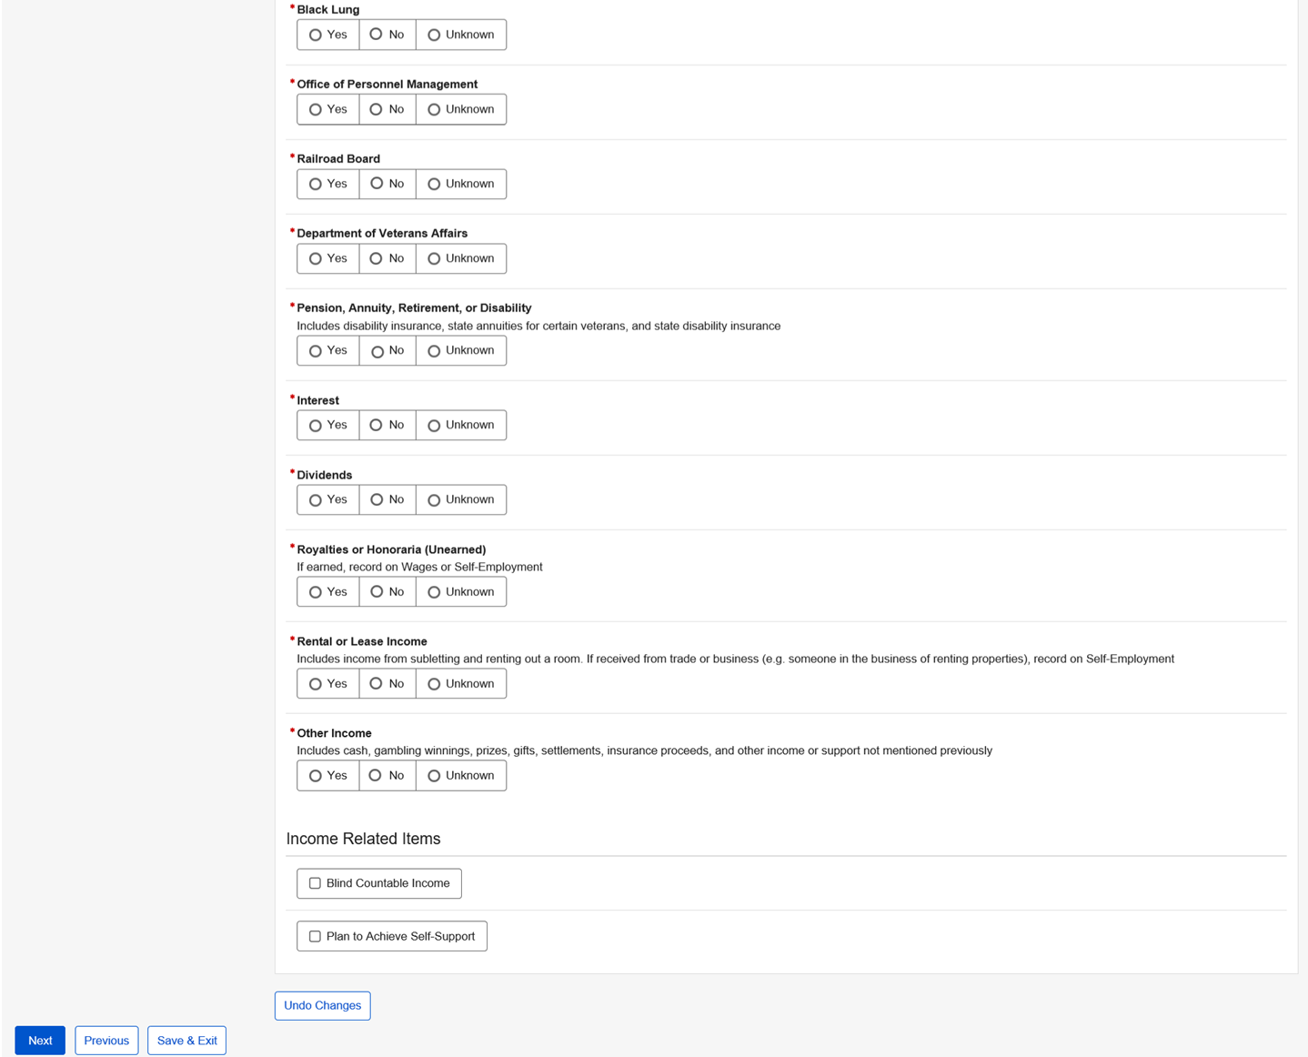The height and width of the screenshot is (1057, 1308).
Task: Mark Railroad Board as Unknown
Action: [434, 185]
